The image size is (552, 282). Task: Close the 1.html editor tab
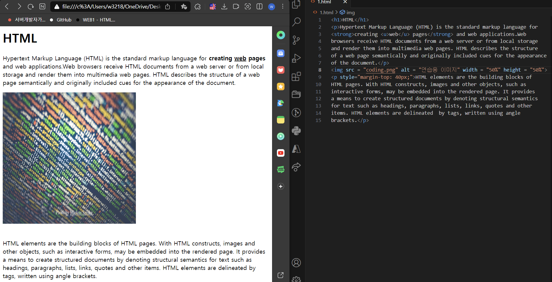pyautogui.click(x=345, y=2)
